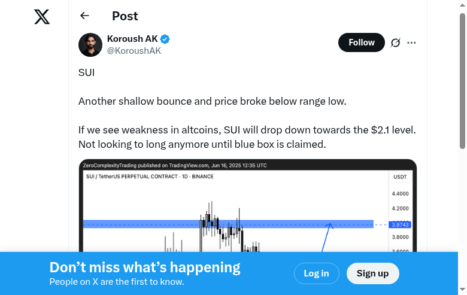The height and width of the screenshot is (295, 467).
Task: Click the 3.9743 price label
Action: pyautogui.click(x=399, y=225)
